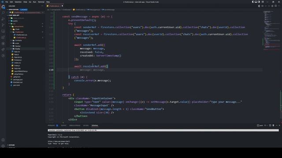Viewport: 282px width, 158px height.
Task: Expand the Navbar folder
Action: point(18,46)
